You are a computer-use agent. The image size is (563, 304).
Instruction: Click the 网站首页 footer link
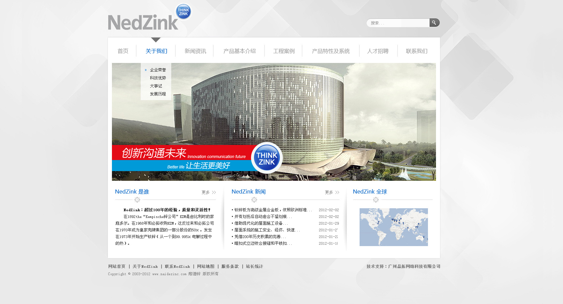pos(117,267)
